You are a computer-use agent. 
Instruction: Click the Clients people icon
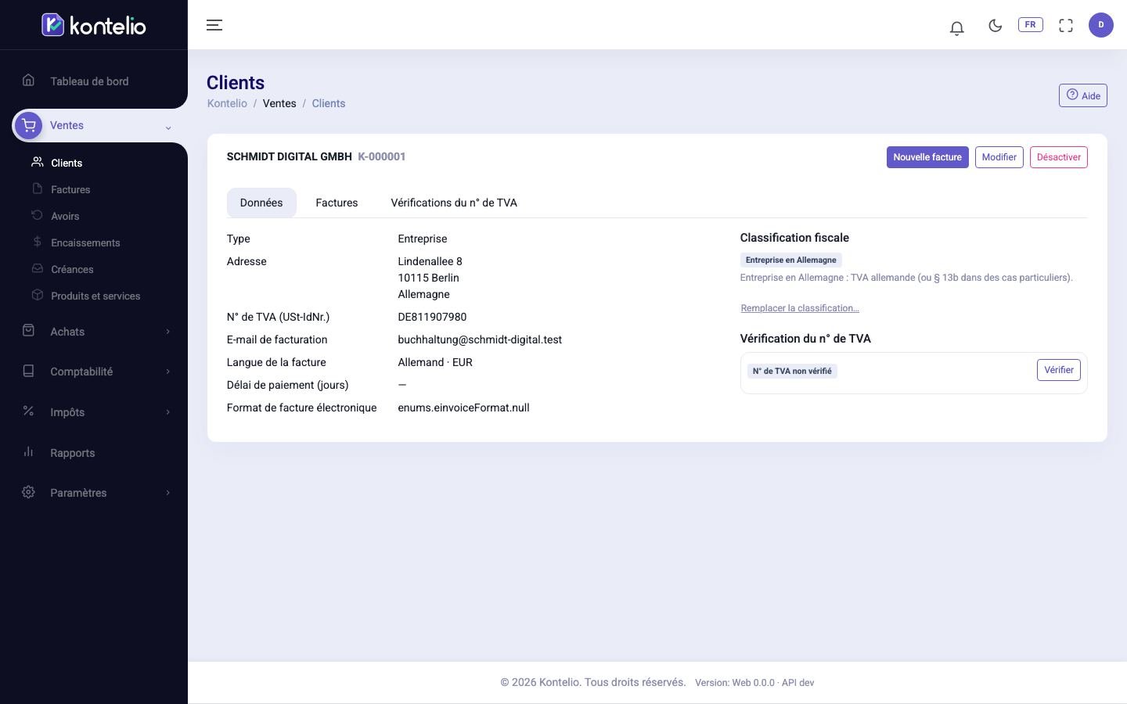click(37, 162)
